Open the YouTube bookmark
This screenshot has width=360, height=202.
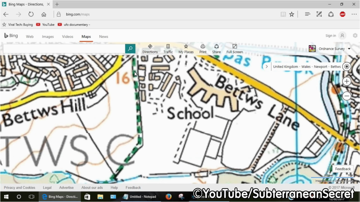pos(45,25)
